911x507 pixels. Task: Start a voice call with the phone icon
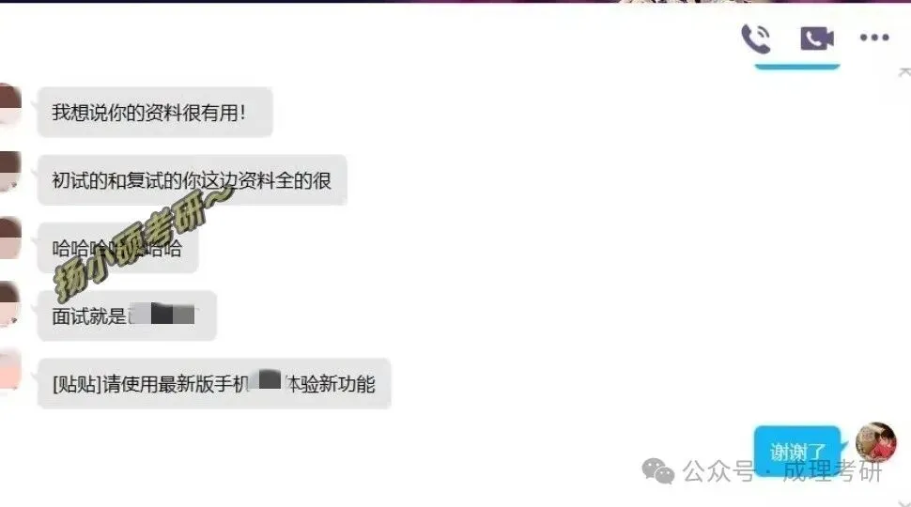point(756,38)
